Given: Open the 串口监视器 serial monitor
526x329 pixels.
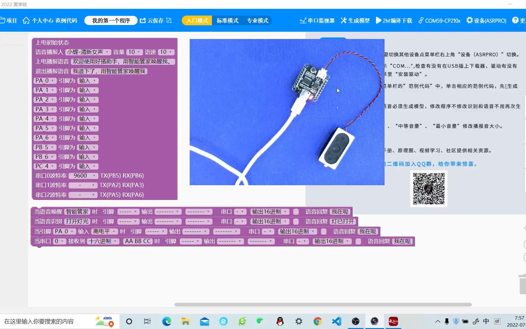Looking at the screenshot, I should (x=317, y=20).
